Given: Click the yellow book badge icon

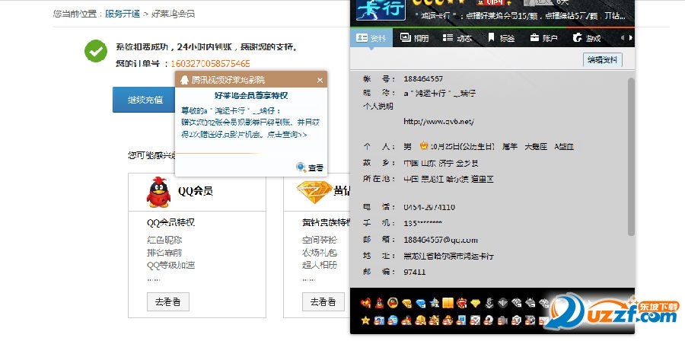Looking at the screenshot, I should point(448,303).
